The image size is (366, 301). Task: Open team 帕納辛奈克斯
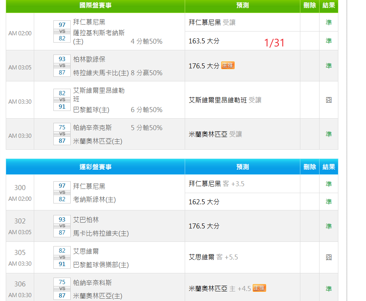coord(93,127)
